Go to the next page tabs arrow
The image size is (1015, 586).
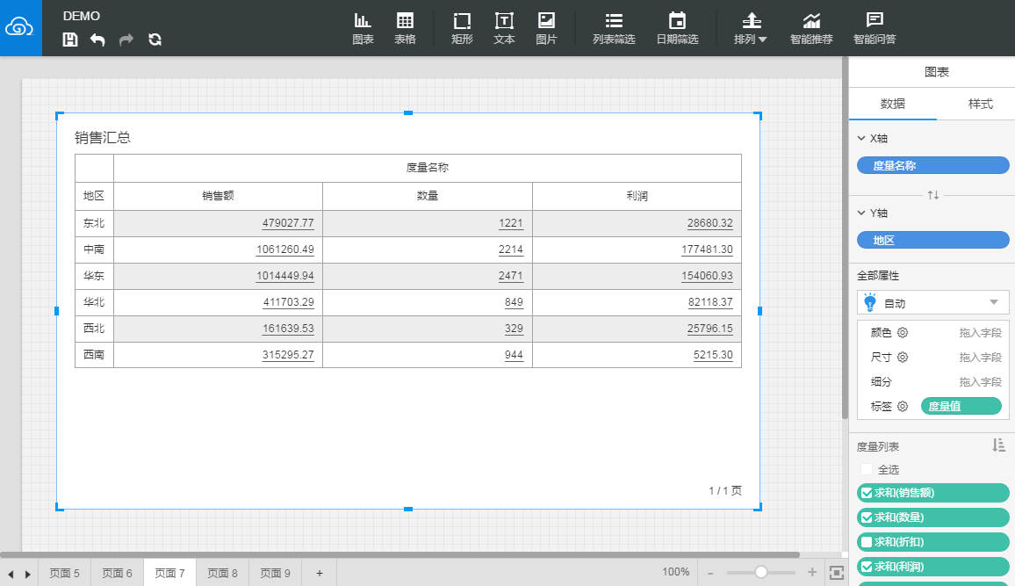coord(27,574)
